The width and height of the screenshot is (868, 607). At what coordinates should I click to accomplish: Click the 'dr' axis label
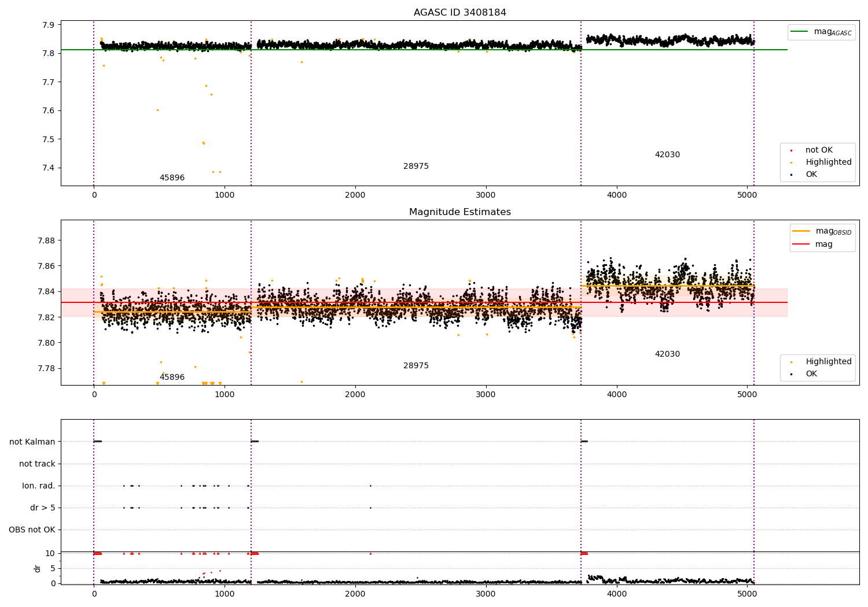[38, 568]
